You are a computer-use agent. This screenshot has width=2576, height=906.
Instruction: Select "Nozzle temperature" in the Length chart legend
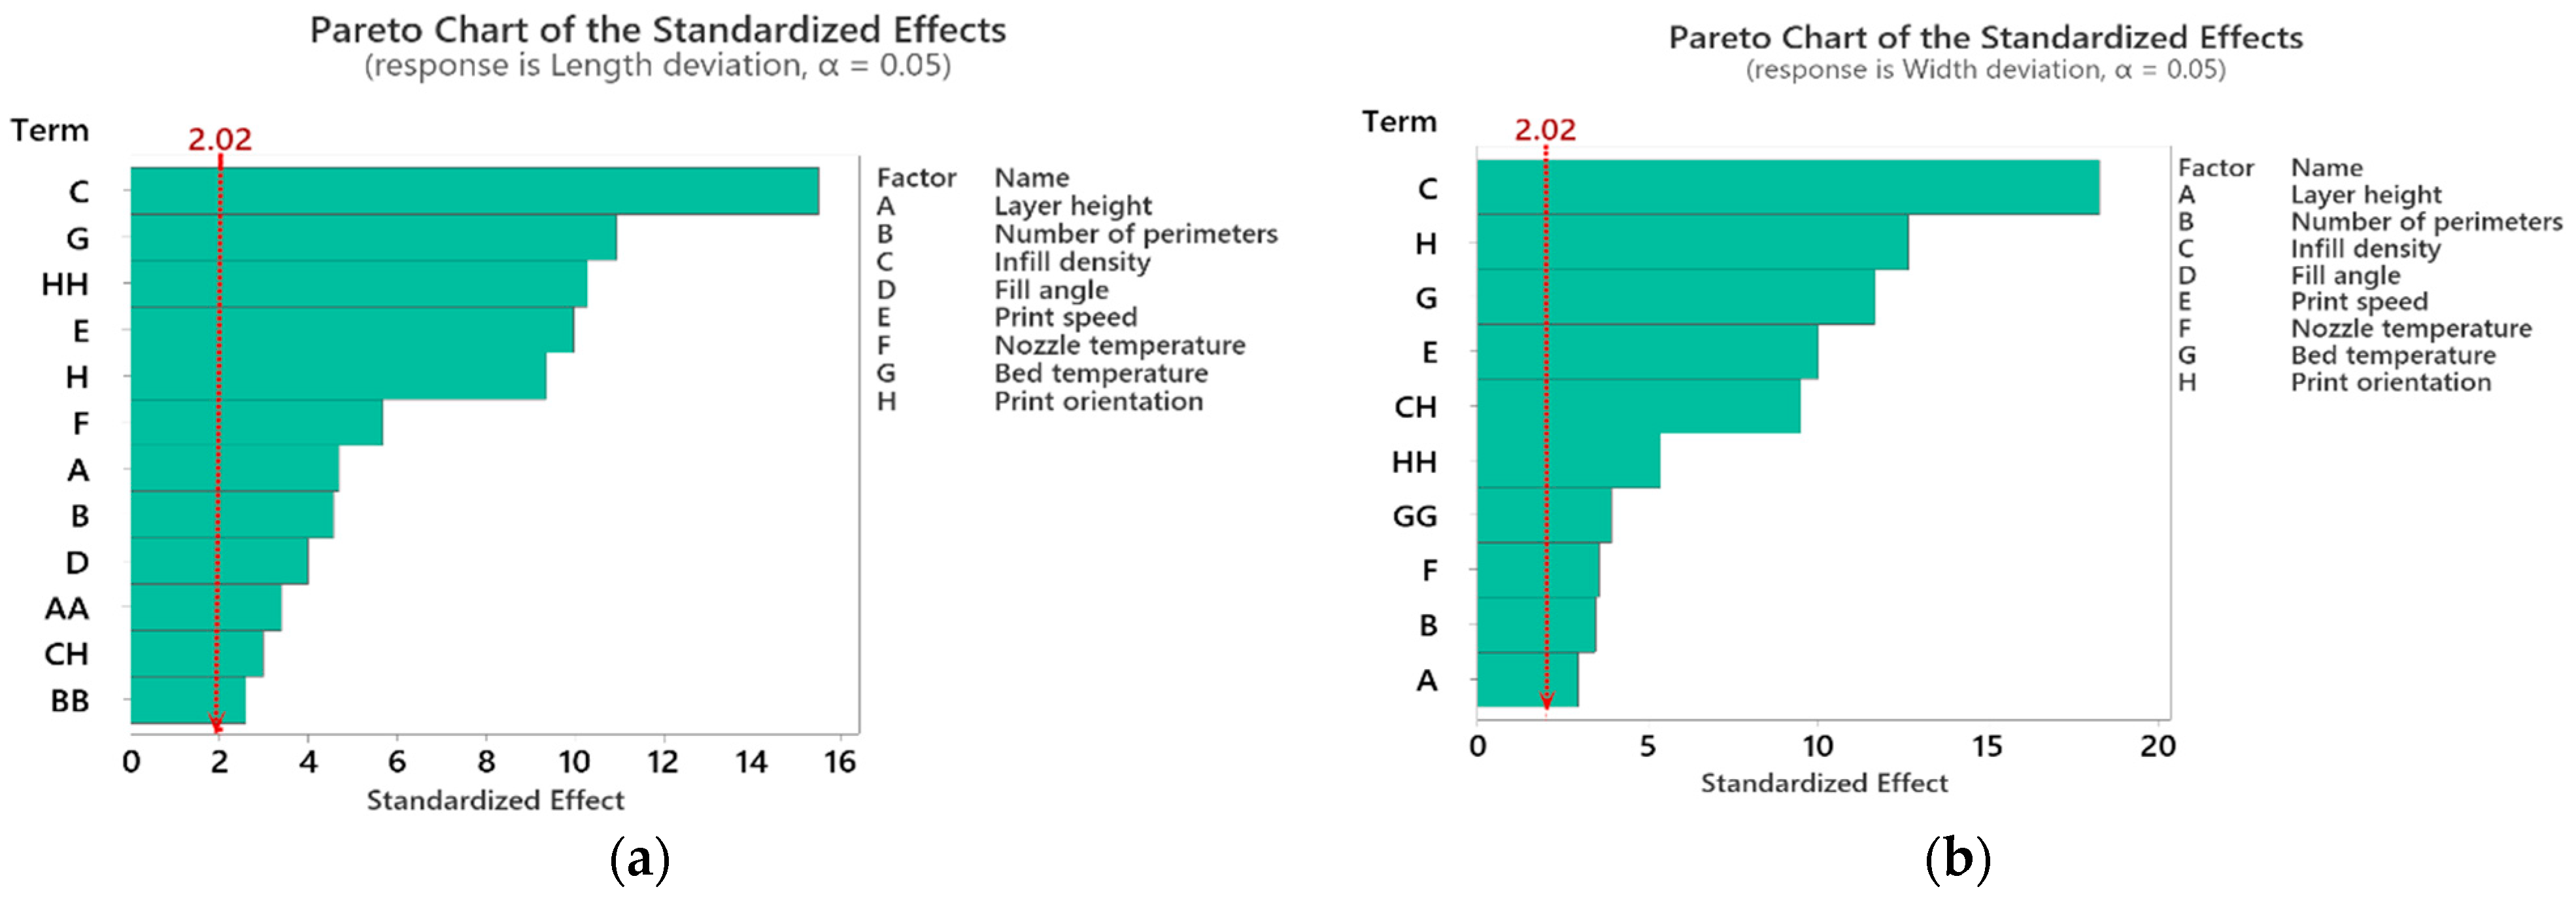click(x=1119, y=345)
